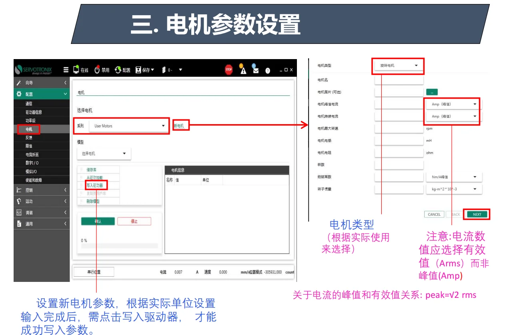Click the STOP emergency stop icon
Screen dimensions: 505x335
coord(229,69)
